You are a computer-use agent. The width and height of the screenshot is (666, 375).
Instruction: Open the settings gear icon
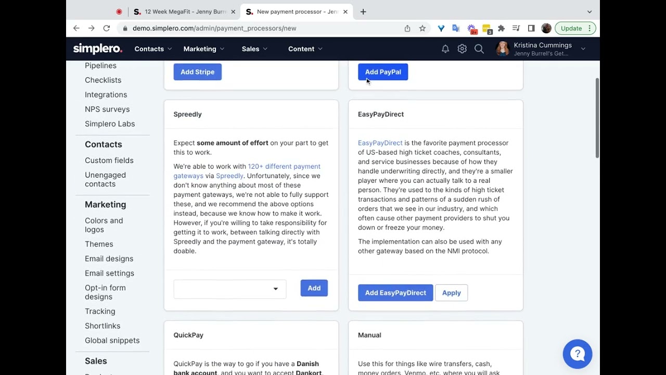pyautogui.click(x=462, y=49)
